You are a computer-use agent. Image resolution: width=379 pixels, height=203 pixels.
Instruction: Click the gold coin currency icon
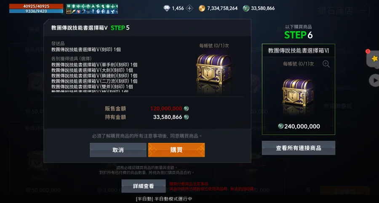[x=202, y=8]
